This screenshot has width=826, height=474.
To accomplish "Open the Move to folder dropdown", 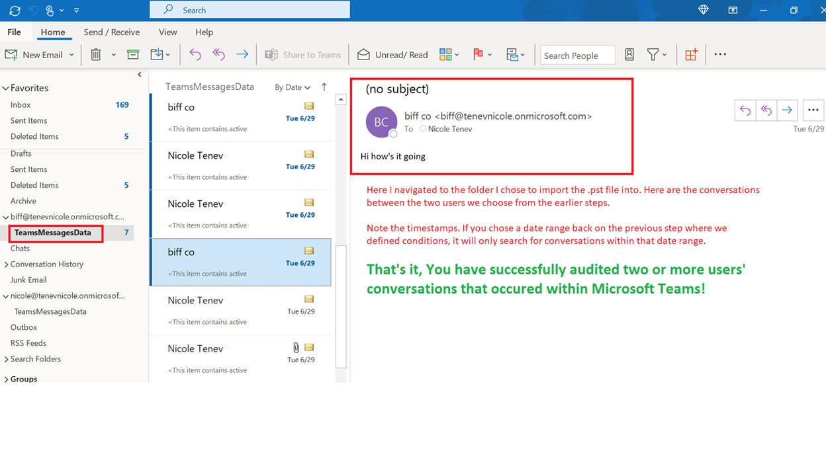I will [x=160, y=55].
